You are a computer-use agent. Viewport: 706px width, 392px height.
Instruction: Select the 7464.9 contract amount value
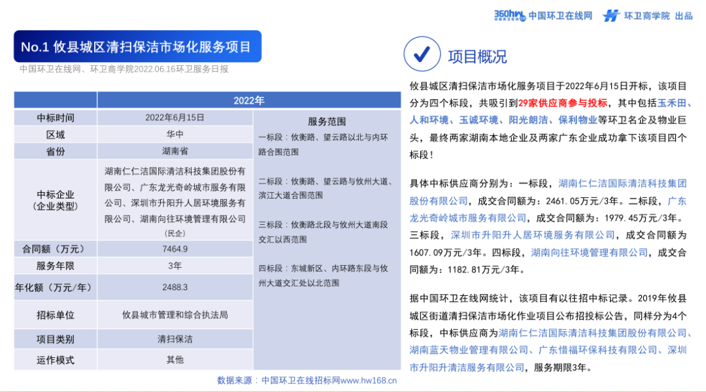[175, 249]
